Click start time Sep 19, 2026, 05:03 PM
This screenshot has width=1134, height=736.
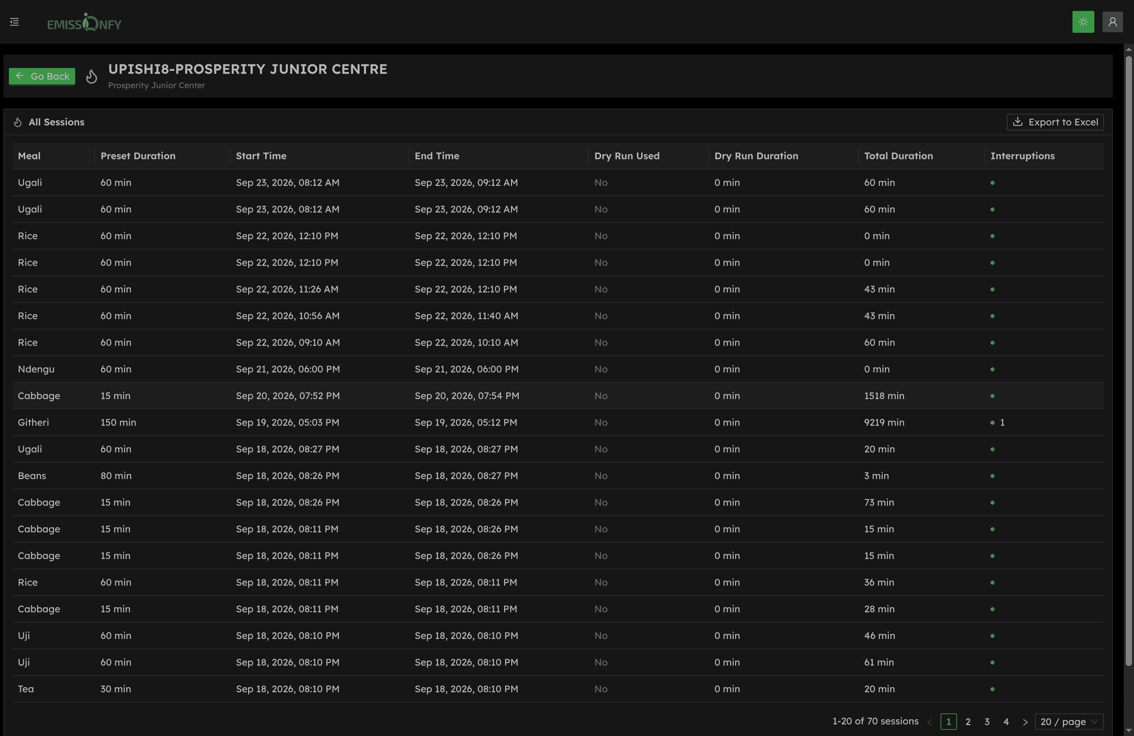tap(287, 423)
